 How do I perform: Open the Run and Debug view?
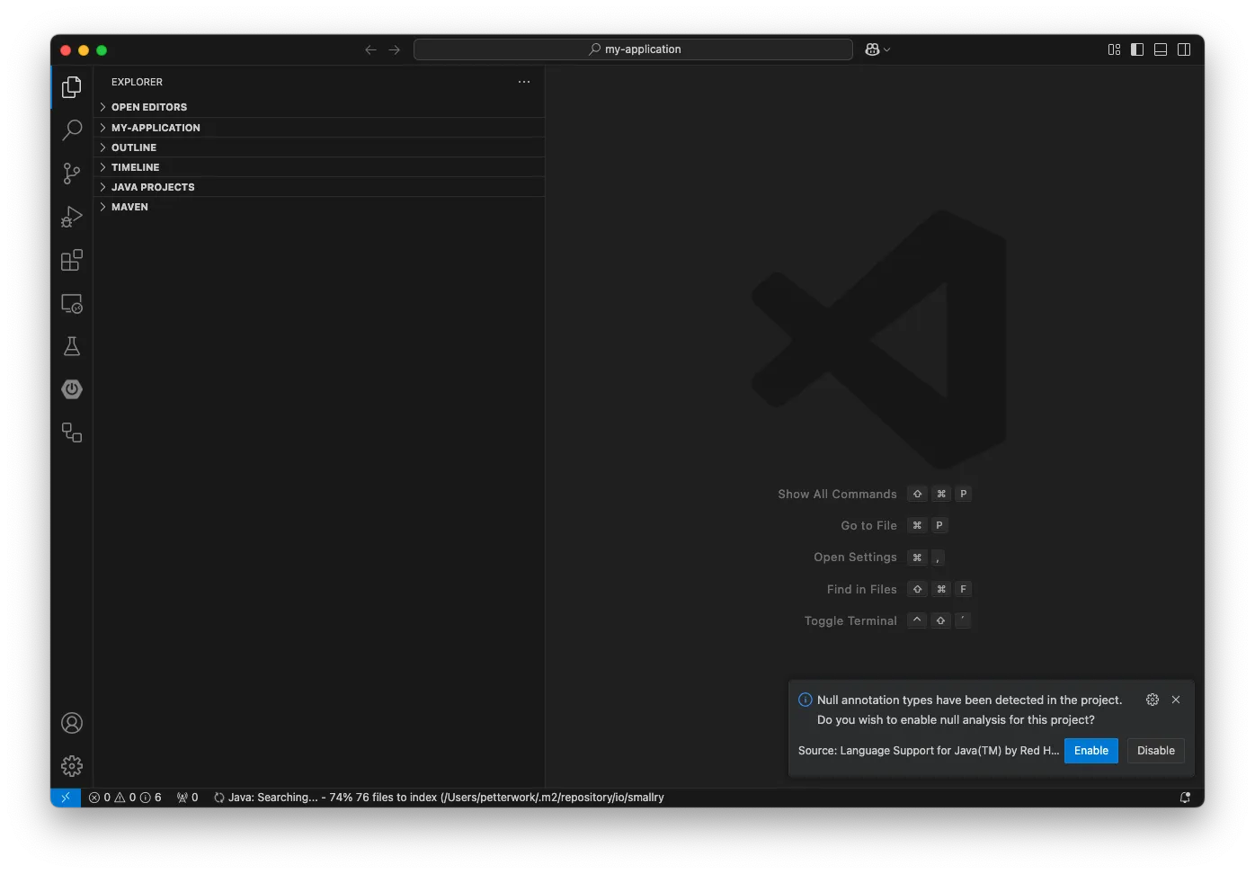[72, 216]
